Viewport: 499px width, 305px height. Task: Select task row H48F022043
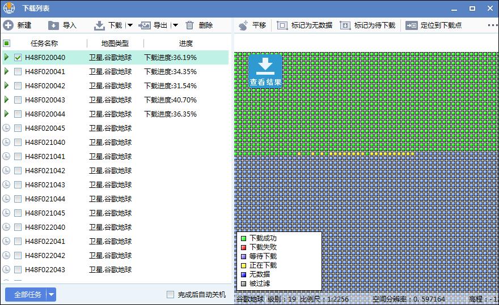[x=115, y=269]
